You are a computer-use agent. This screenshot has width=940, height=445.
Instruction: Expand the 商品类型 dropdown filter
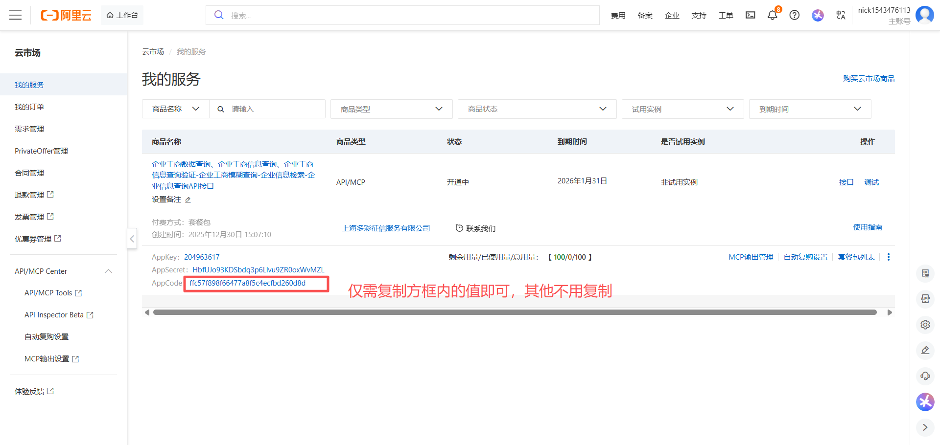point(391,109)
